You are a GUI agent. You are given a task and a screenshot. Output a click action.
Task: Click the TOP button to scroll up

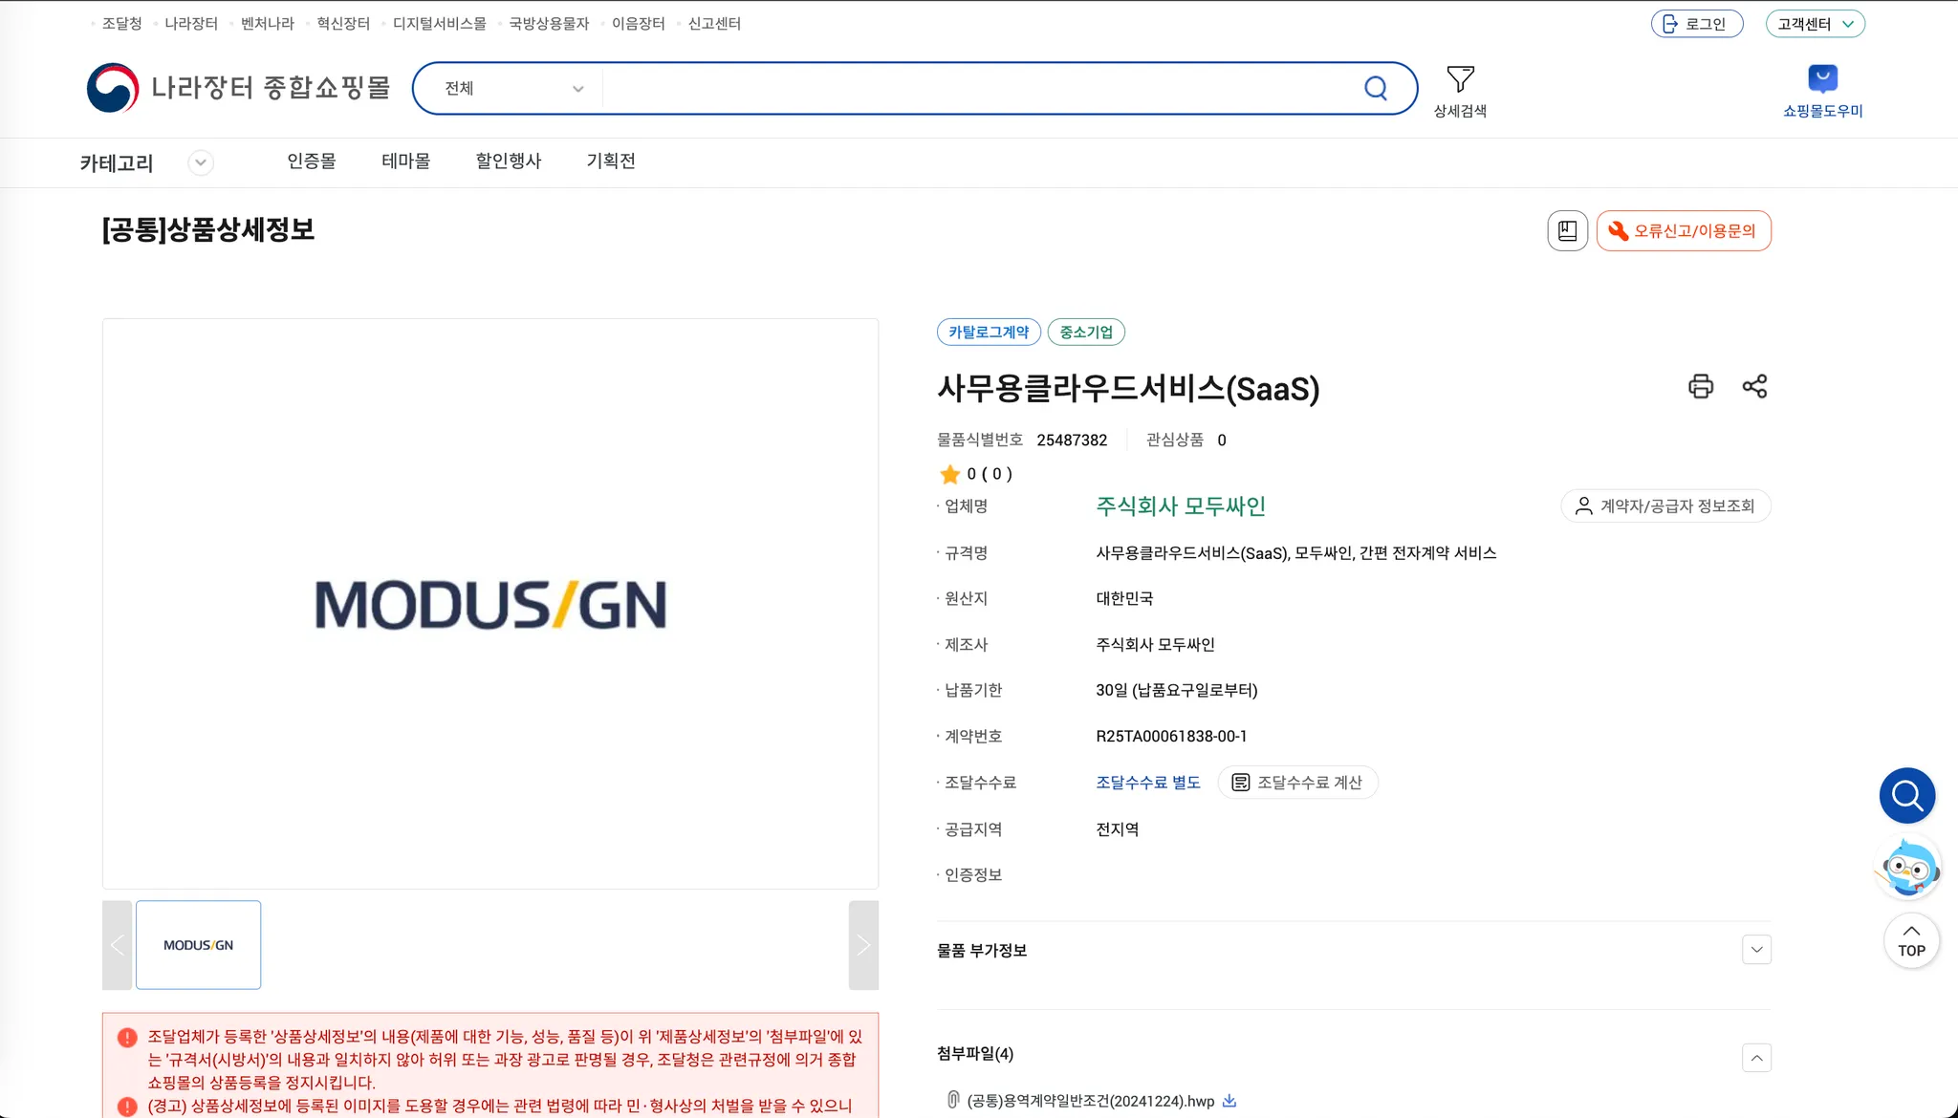(1910, 940)
